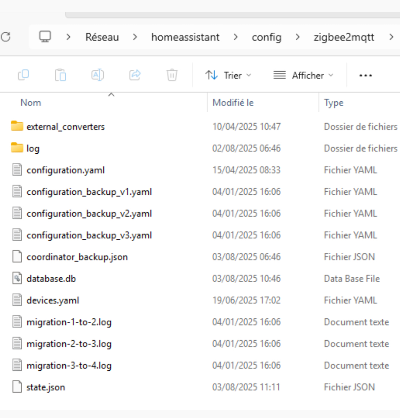This screenshot has width=400, height=418.
Task: Click date 03/08/2025 11:11
Action: click(x=246, y=387)
